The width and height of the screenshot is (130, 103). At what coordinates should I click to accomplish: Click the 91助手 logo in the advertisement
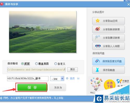pyautogui.click(x=123, y=81)
